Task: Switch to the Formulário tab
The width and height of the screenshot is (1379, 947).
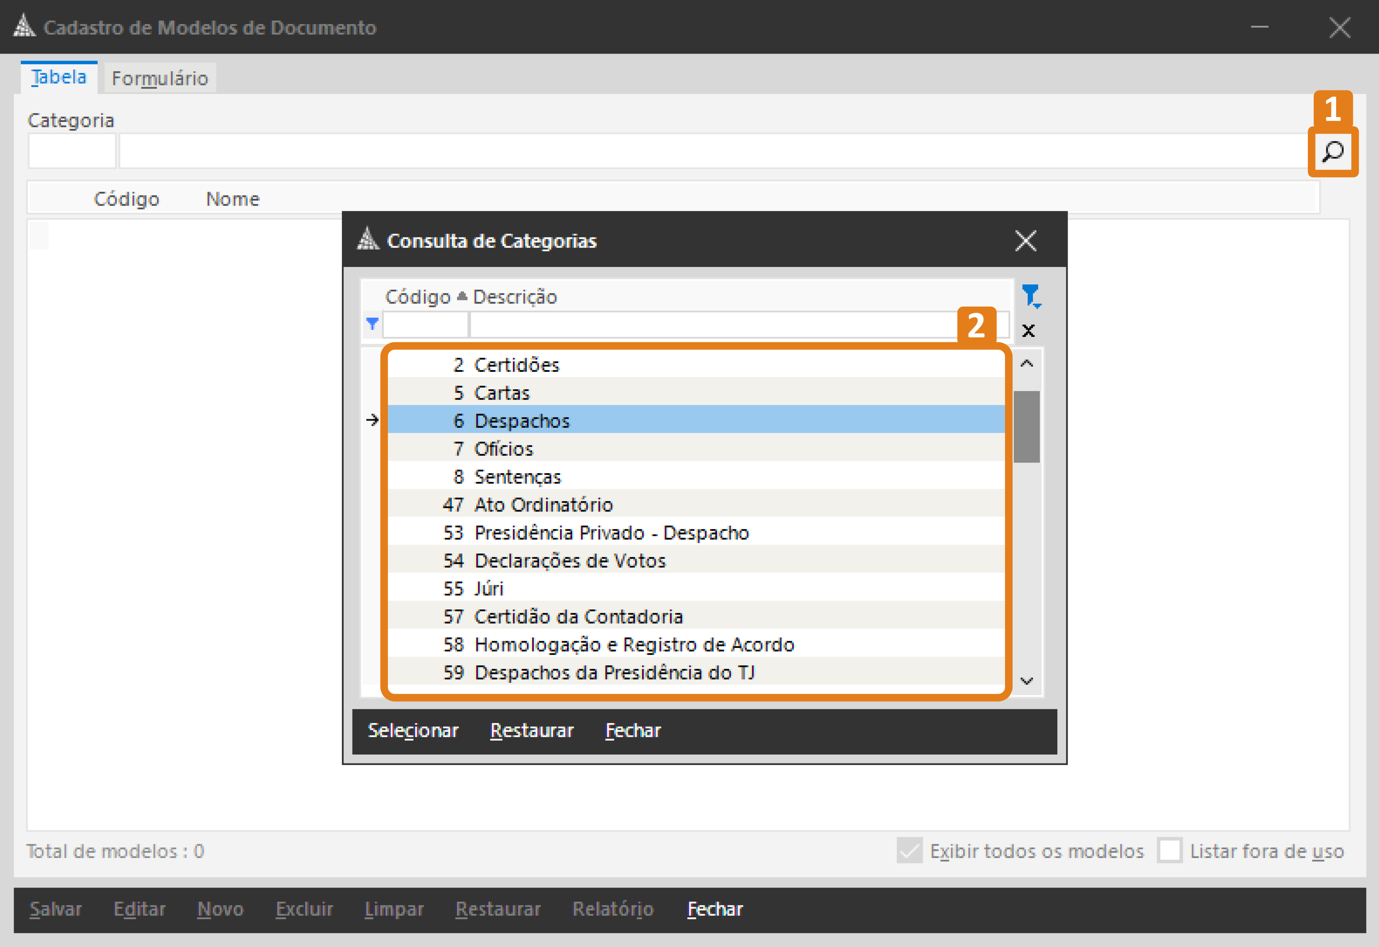Action: (159, 78)
